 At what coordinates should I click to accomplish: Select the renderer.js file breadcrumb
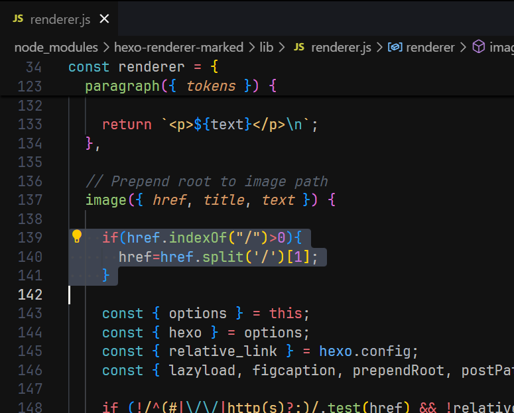point(341,47)
